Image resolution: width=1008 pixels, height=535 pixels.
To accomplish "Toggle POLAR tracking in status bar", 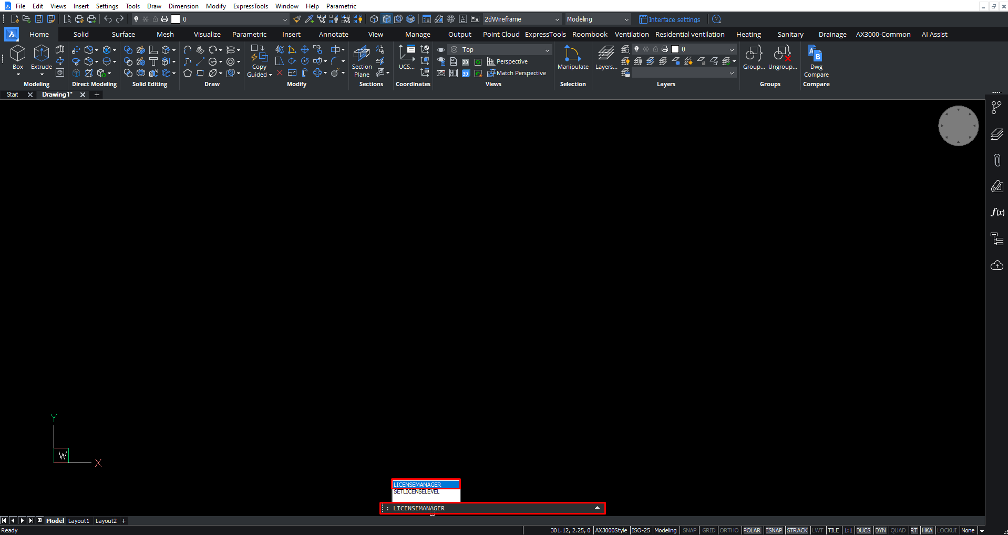I will click(752, 530).
